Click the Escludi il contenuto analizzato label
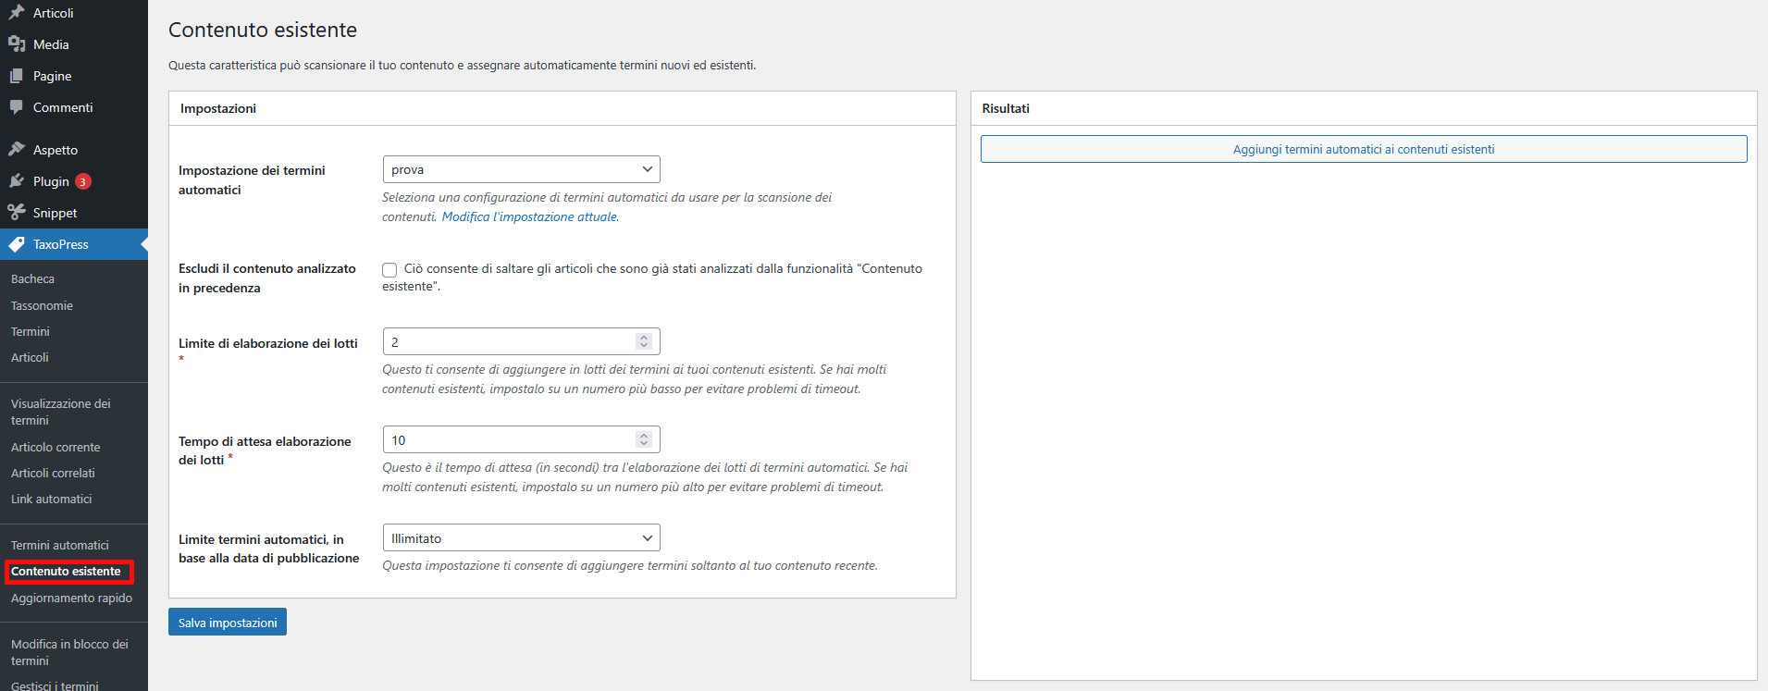This screenshot has width=1768, height=691. coord(267,278)
